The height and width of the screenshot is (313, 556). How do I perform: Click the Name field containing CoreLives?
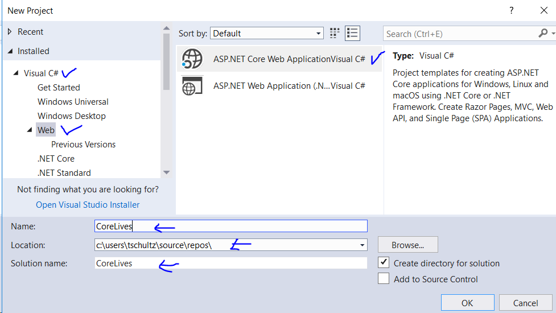coord(231,226)
